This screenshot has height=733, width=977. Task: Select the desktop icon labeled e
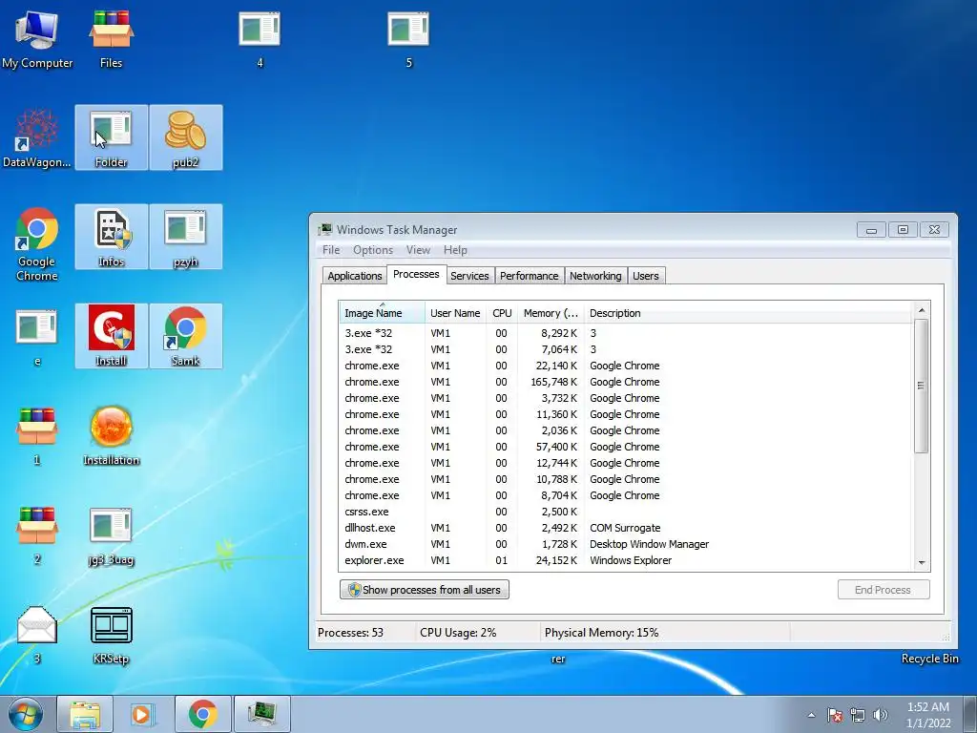click(x=37, y=337)
